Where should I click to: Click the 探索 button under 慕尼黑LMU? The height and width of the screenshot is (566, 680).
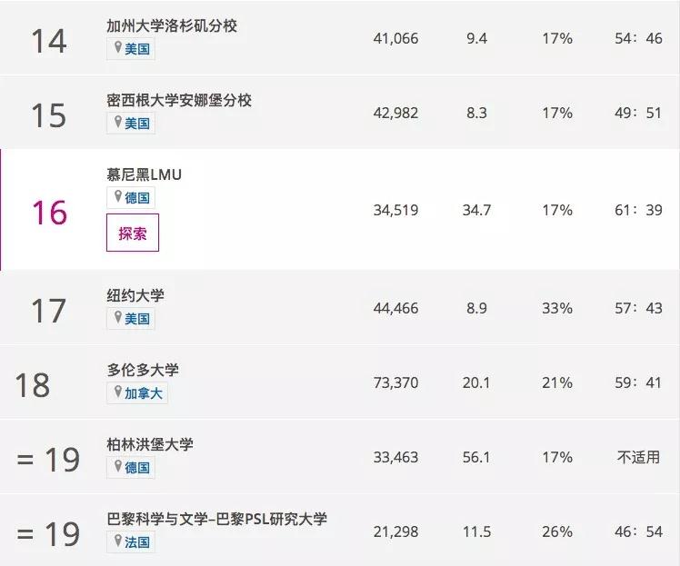pos(132,233)
